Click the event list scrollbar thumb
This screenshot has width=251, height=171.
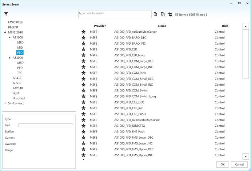pyautogui.click(x=246, y=54)
